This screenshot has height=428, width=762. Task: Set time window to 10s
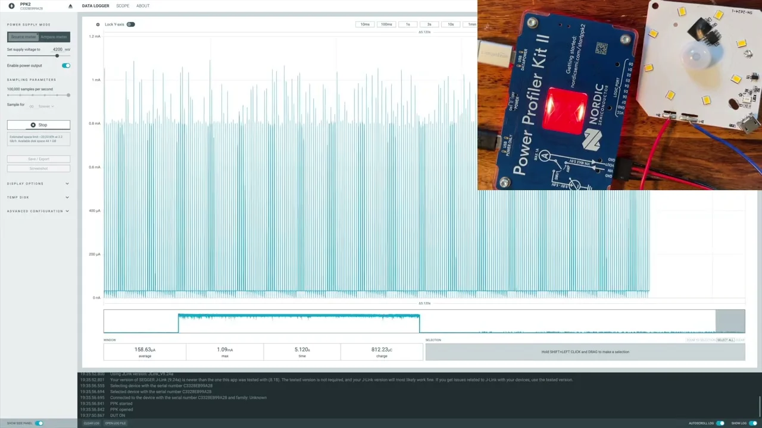point(451,24)
